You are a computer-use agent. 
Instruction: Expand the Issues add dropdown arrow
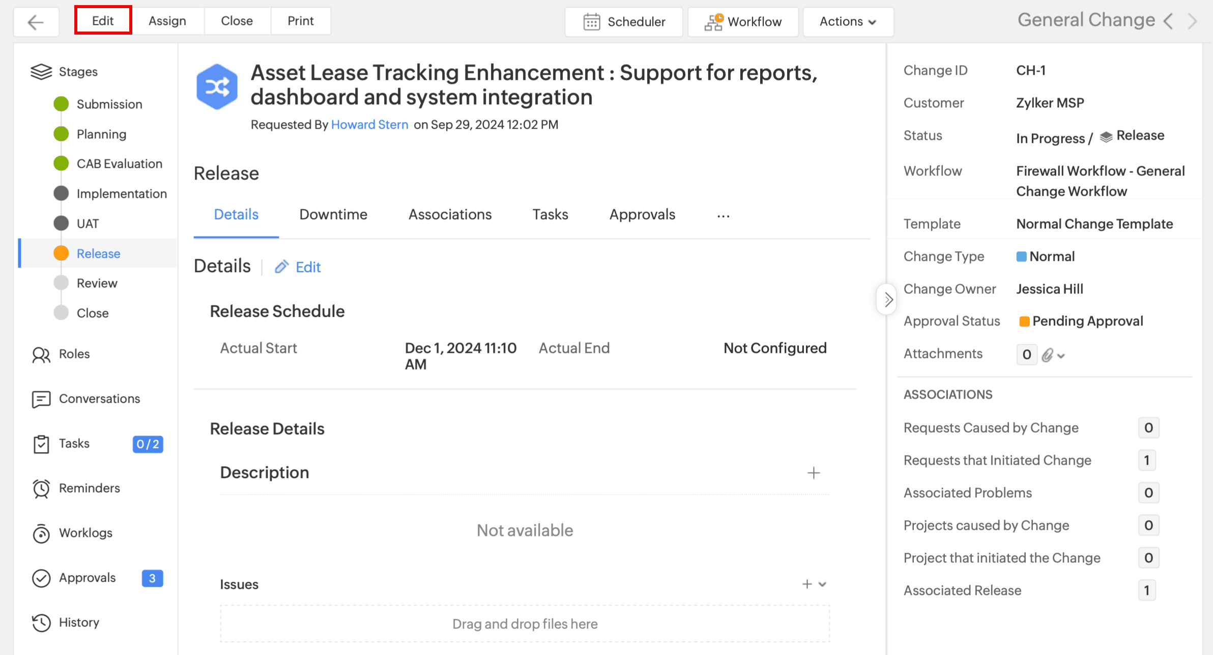point(823,584)
